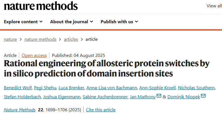Click the Cite this article link
Viewport: 222px width, 115px height.
101,110
